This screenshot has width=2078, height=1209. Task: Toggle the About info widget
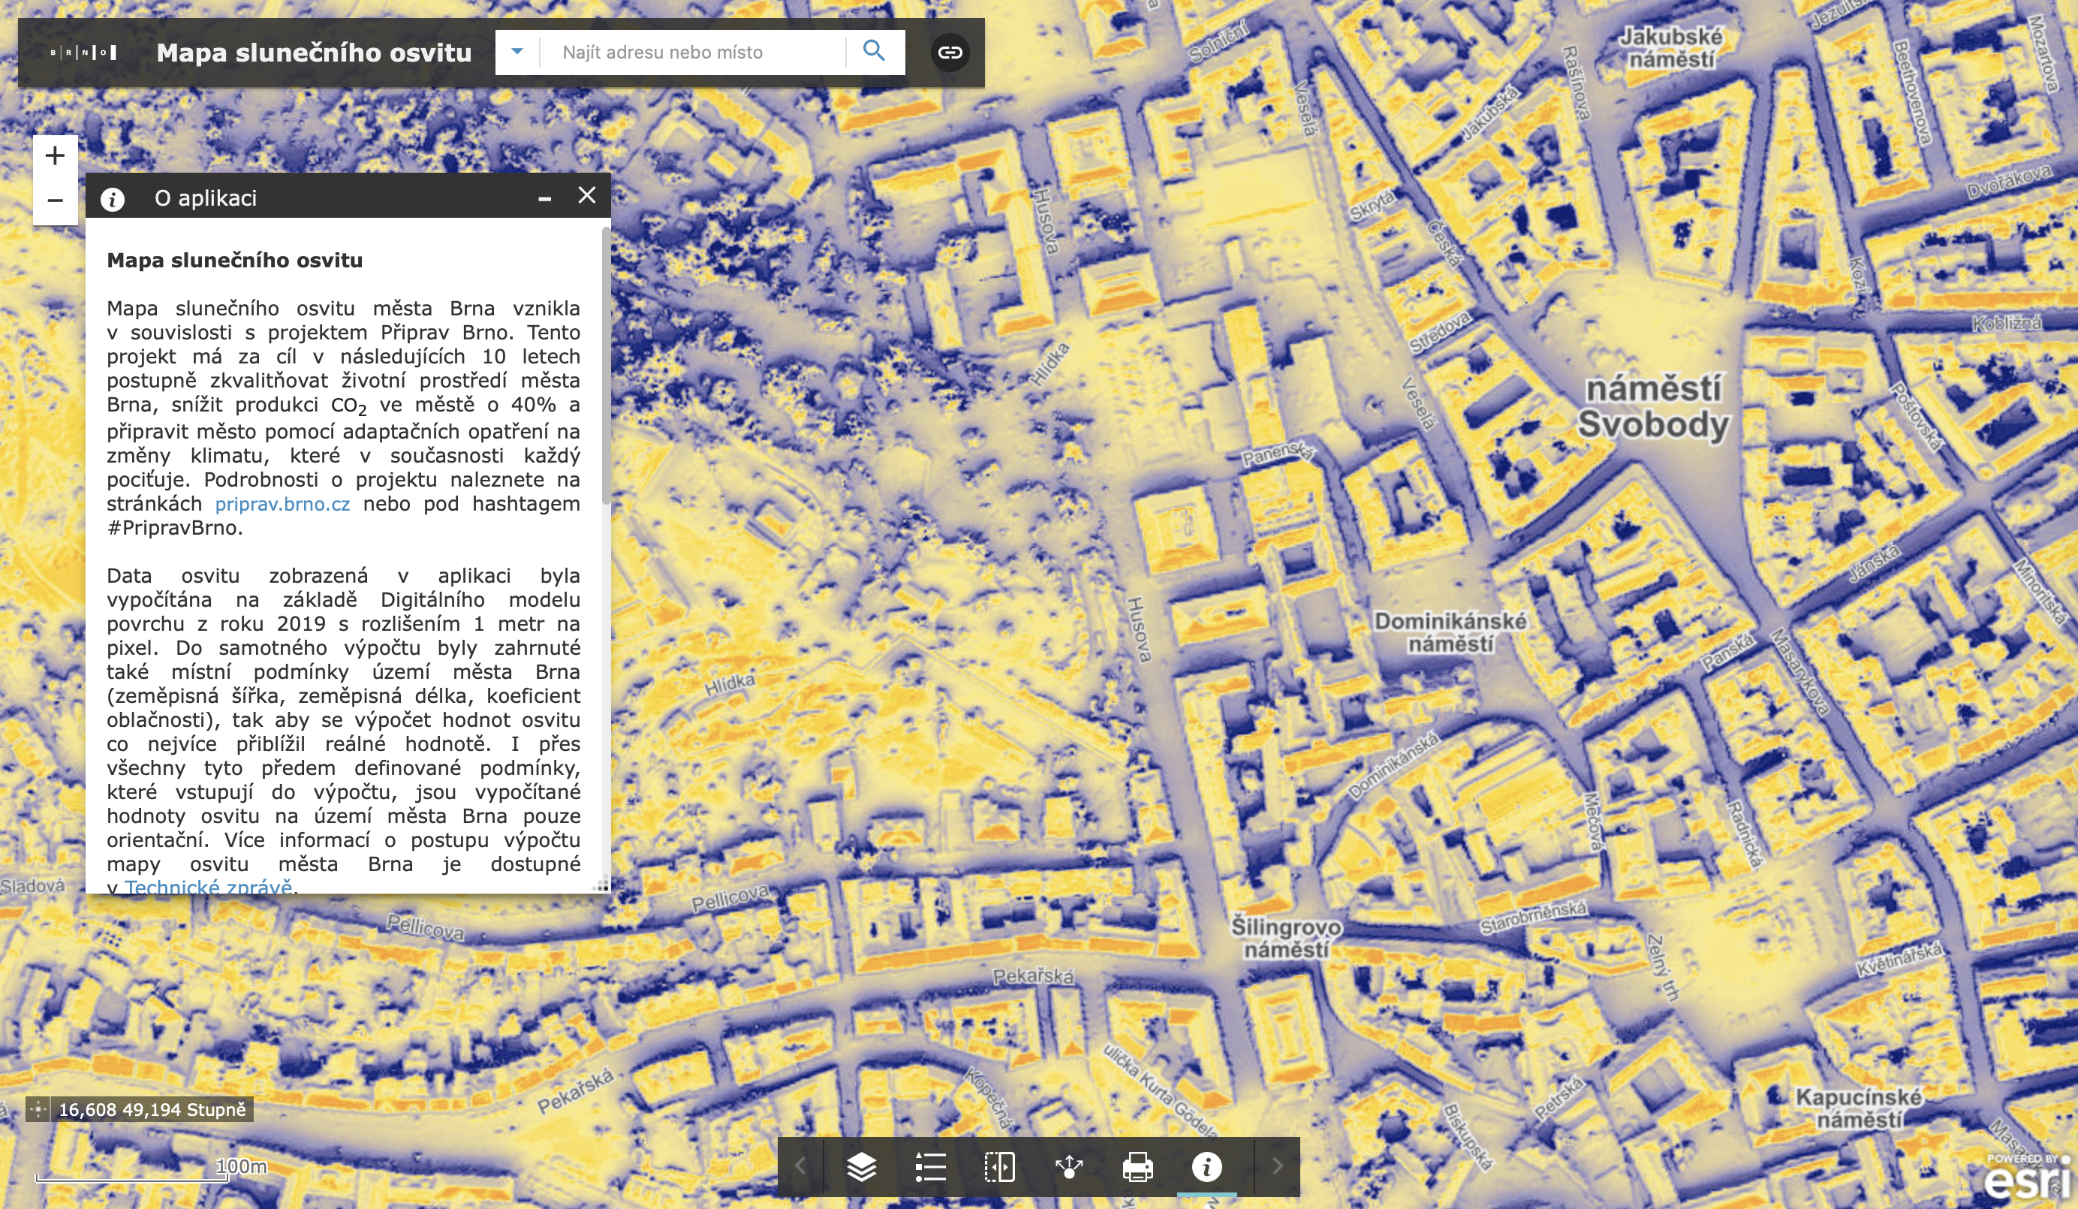tap(1206, 1167)
